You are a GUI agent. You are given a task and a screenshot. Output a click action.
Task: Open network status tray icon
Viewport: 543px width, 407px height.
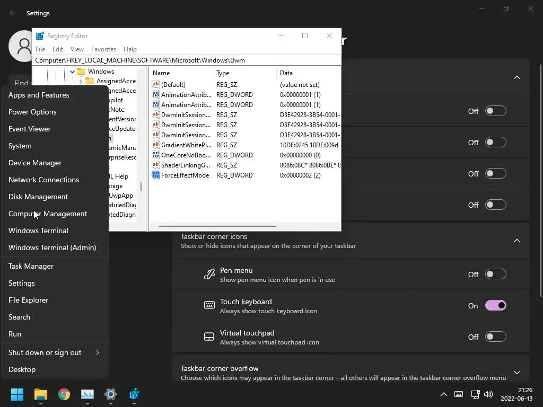[x=475, y=394]
